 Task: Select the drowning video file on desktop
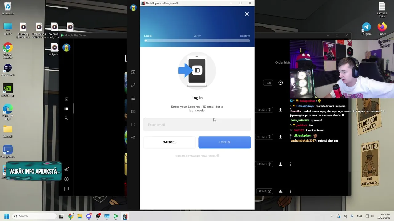(x=23, y=30)
